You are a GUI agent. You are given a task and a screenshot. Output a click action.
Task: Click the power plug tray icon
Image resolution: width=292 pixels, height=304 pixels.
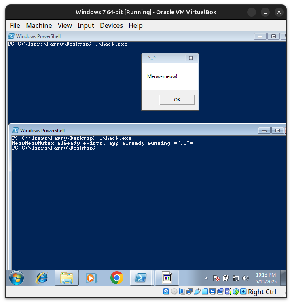tap(226, 278)
